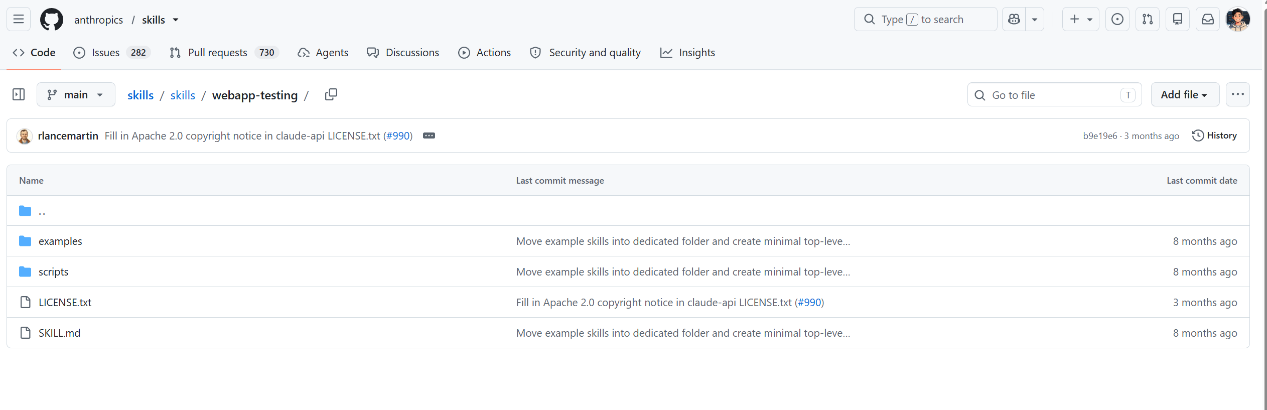Open the main branch selector
This screenshot has width=1267, height=410.
coord(76,94)
